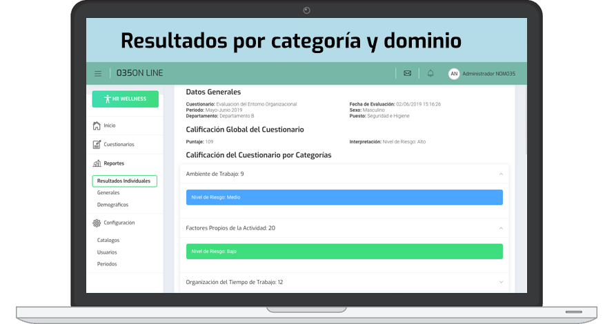Collapse Factores Propios de la Actividad chevron
This screenshot has width=614, height=324.
(x=501, y=228)
